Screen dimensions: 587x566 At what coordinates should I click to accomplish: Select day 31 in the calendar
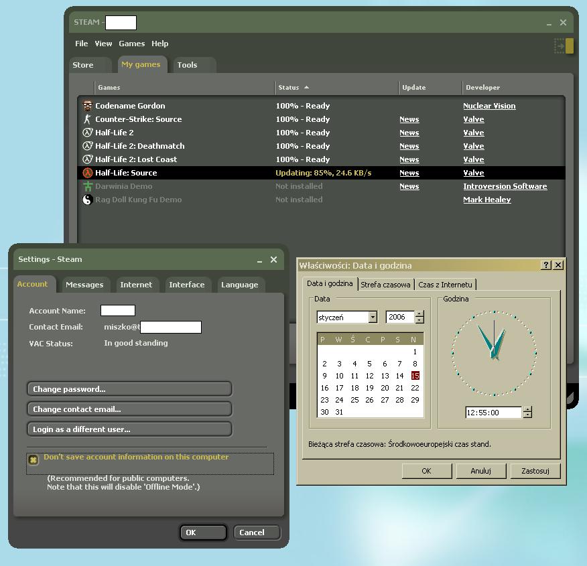339,412
